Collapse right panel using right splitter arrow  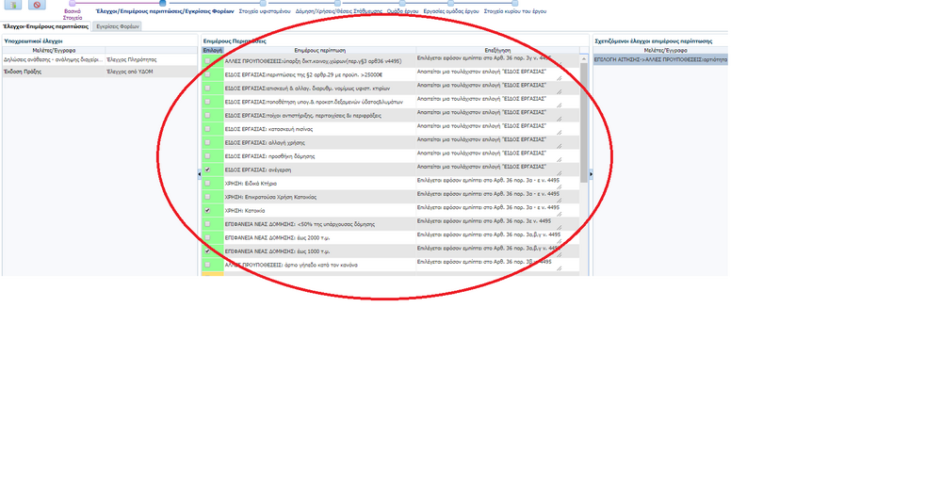(591, 174)
